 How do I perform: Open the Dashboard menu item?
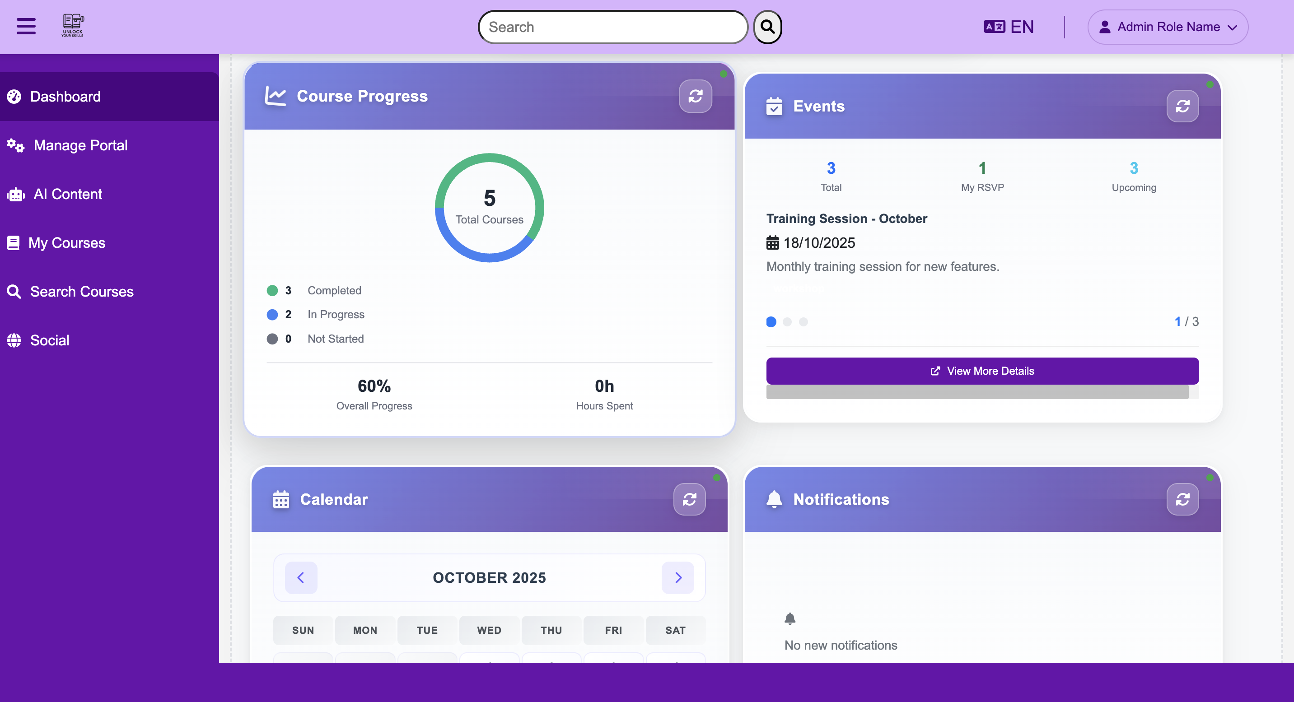point(65,97)
